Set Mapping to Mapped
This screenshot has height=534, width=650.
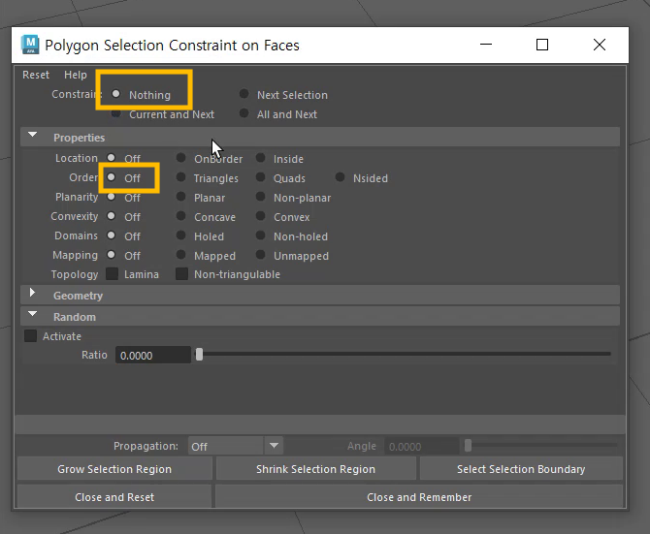(x=180, y=255)
